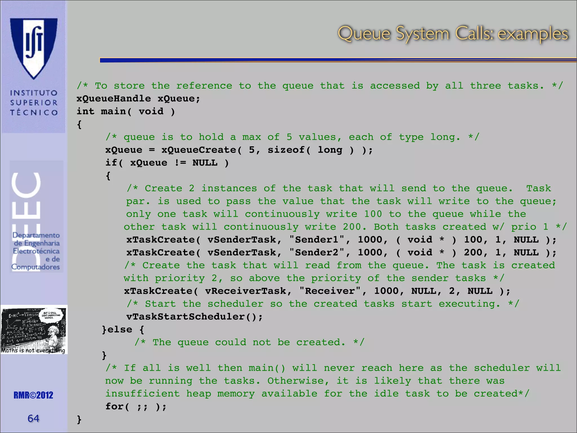Click the 'INSTITUTO SUPERIOR TÉCNICO' text
Image resolution: width=577 pixels, height=433 pixels.
[34, 103]
